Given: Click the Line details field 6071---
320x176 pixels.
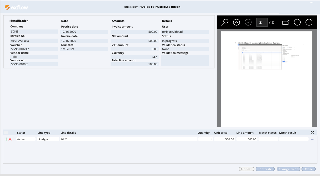Looking at the screenshot, I should tap(129, 139).
